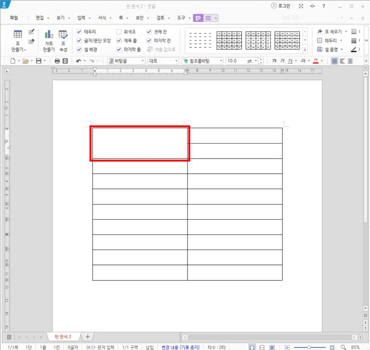
Task: Add a new document tab with plus
Action: [x=88, y=337]
